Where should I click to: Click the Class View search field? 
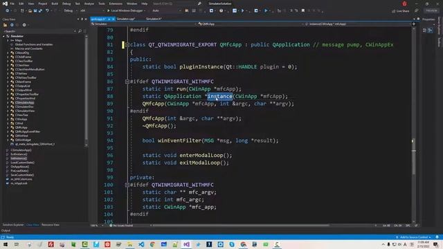tap(38, 31)
